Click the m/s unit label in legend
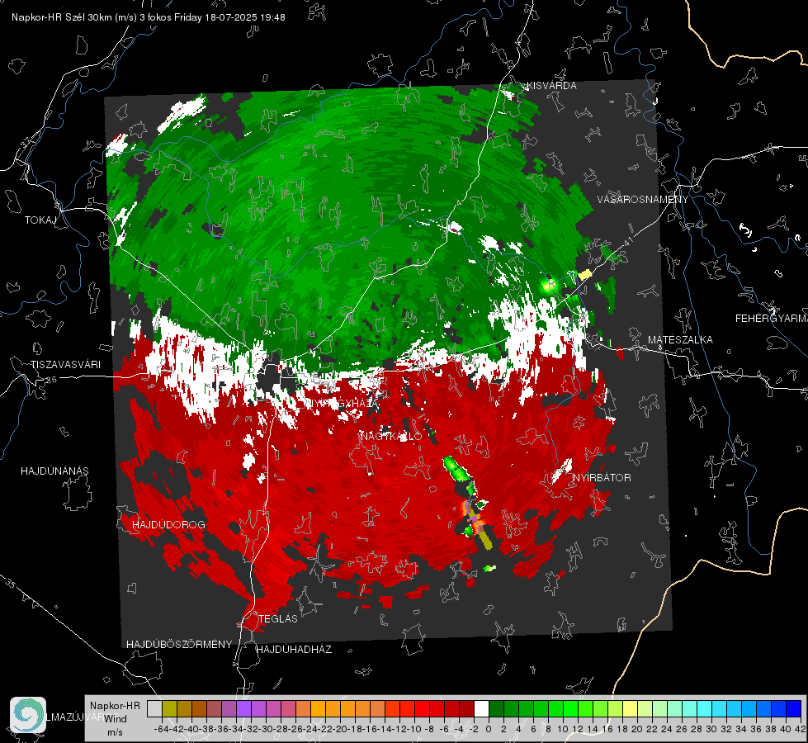The height and width of the screenshot is (743, 808). tap(115, 732)
